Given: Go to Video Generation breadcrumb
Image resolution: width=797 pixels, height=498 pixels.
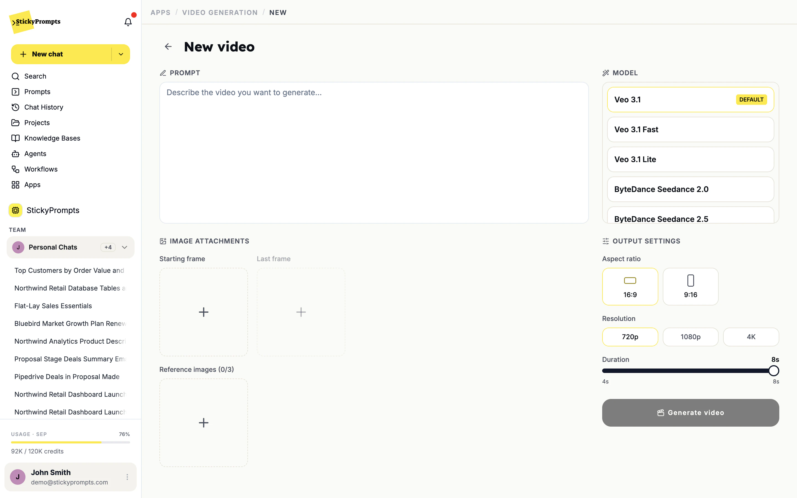Looking at the screenshot, I should pyautogui.click(x=220, y=12).
